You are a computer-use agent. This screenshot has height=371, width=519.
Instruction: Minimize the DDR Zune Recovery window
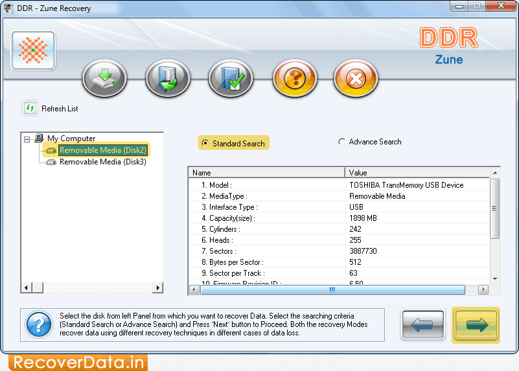coord(459,6)
